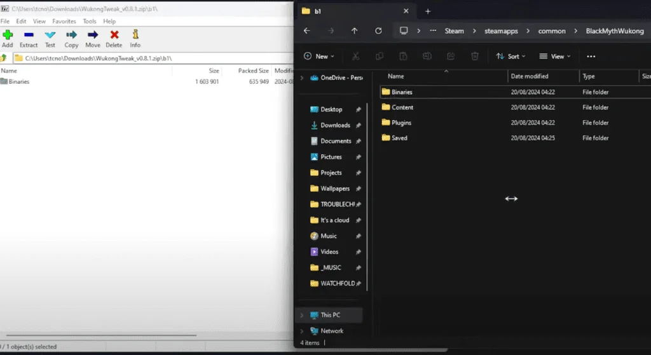Navigate to steamapps breadcrumb

coord(501,31)
